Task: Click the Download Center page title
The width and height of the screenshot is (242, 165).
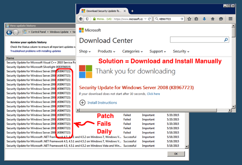Action: coord(106,41)
